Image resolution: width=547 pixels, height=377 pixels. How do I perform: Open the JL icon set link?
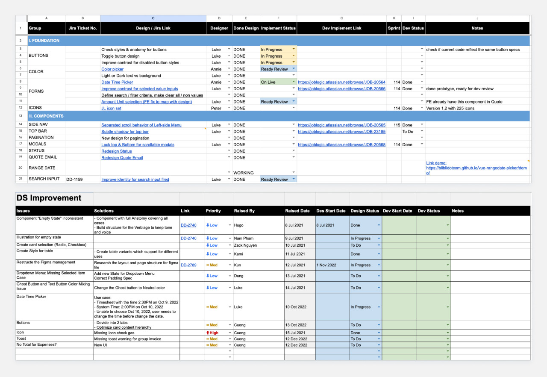pyautogui.click(x=111, y=108)
